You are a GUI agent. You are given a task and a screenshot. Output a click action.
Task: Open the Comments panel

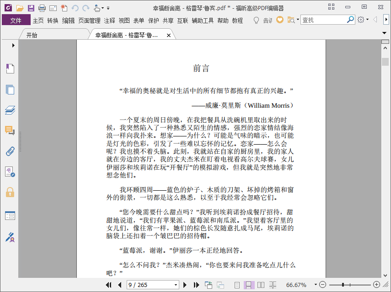coord(10,130)
